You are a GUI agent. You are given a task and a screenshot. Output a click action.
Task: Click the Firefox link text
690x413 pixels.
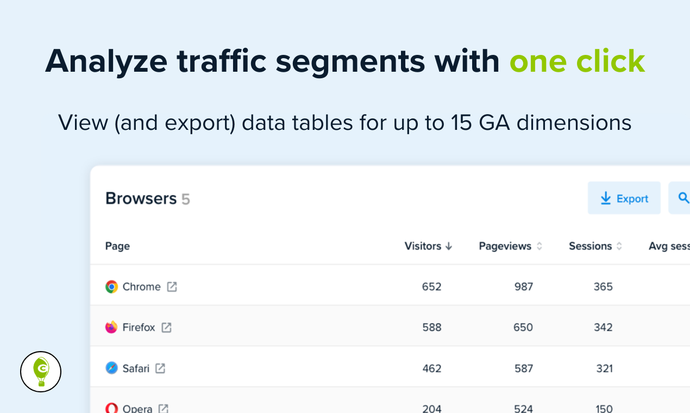coord(140,327)
